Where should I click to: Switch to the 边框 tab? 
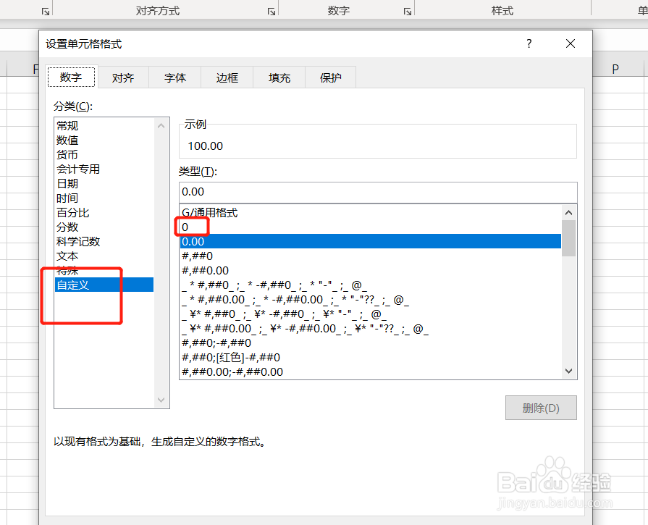coord(227,76)
